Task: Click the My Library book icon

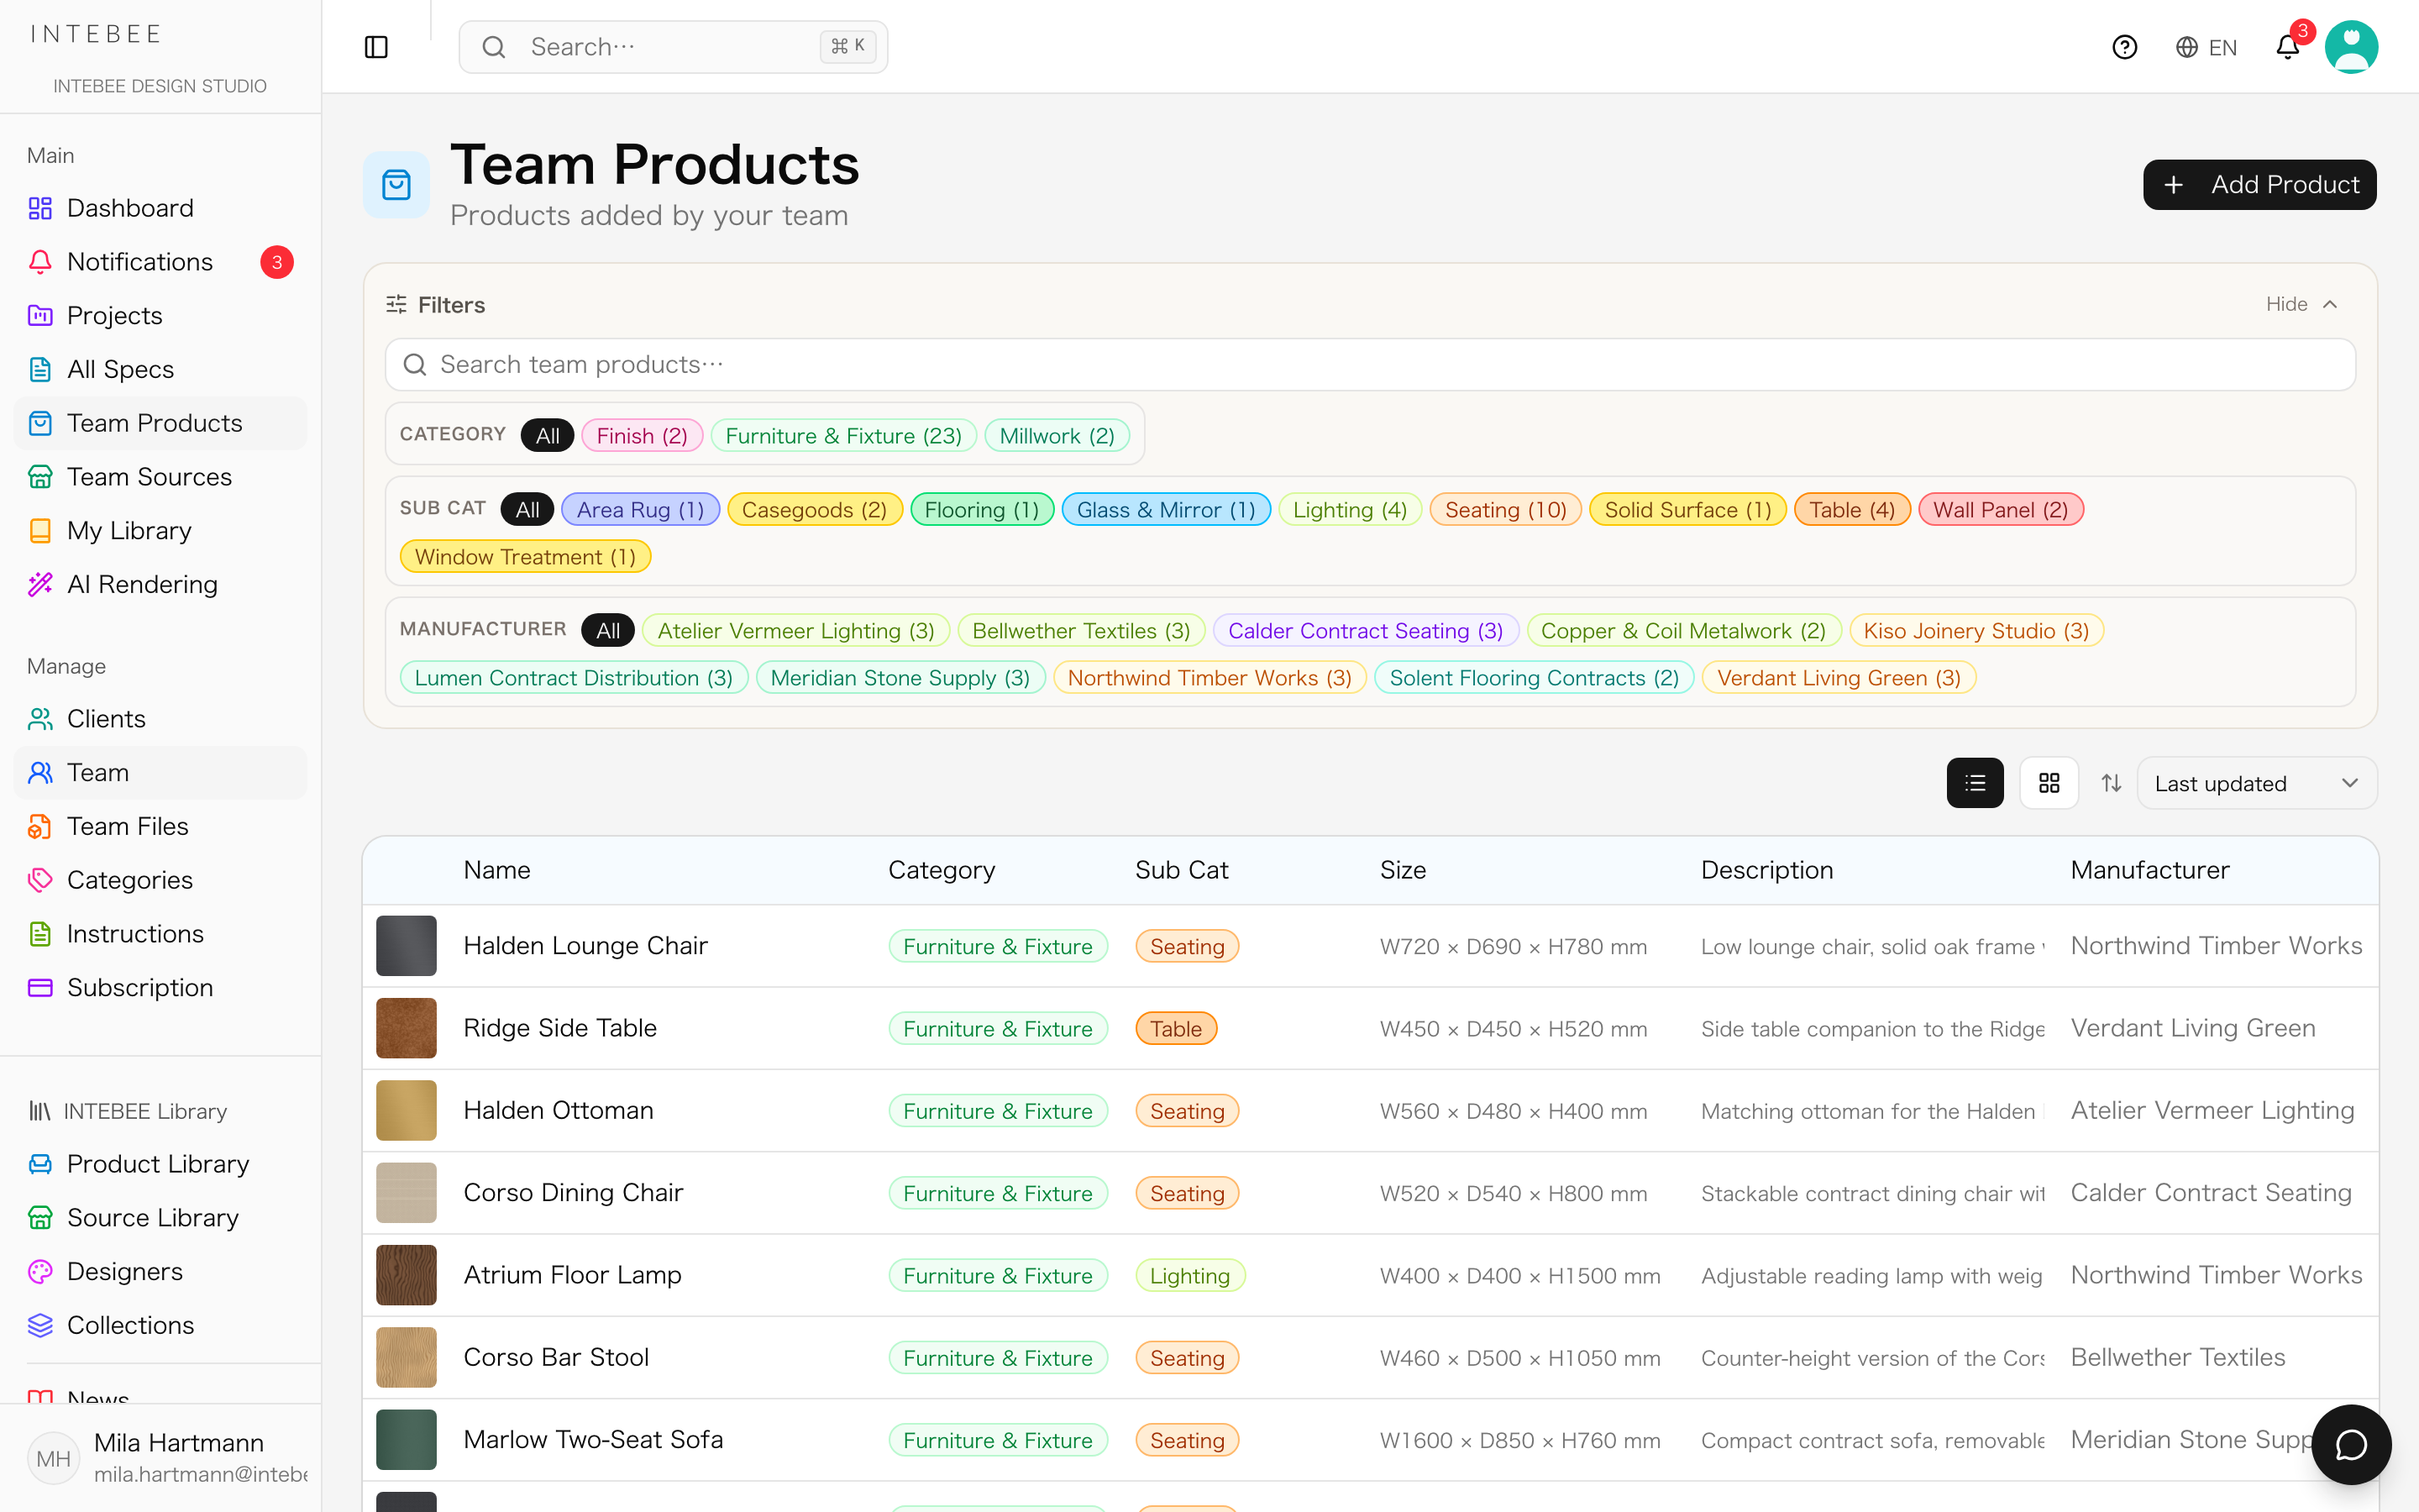Action: [40, 531]
